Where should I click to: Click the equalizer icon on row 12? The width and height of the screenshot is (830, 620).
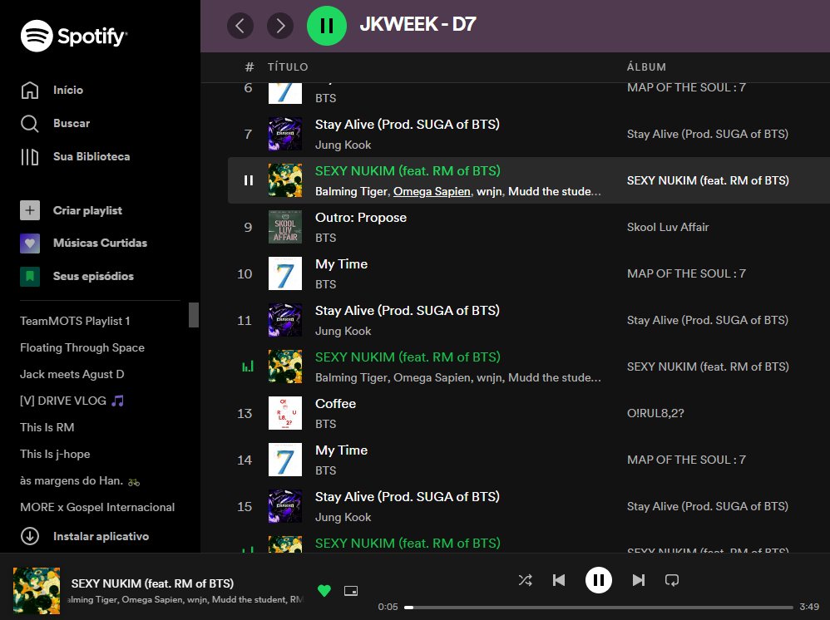pos(248,366)
